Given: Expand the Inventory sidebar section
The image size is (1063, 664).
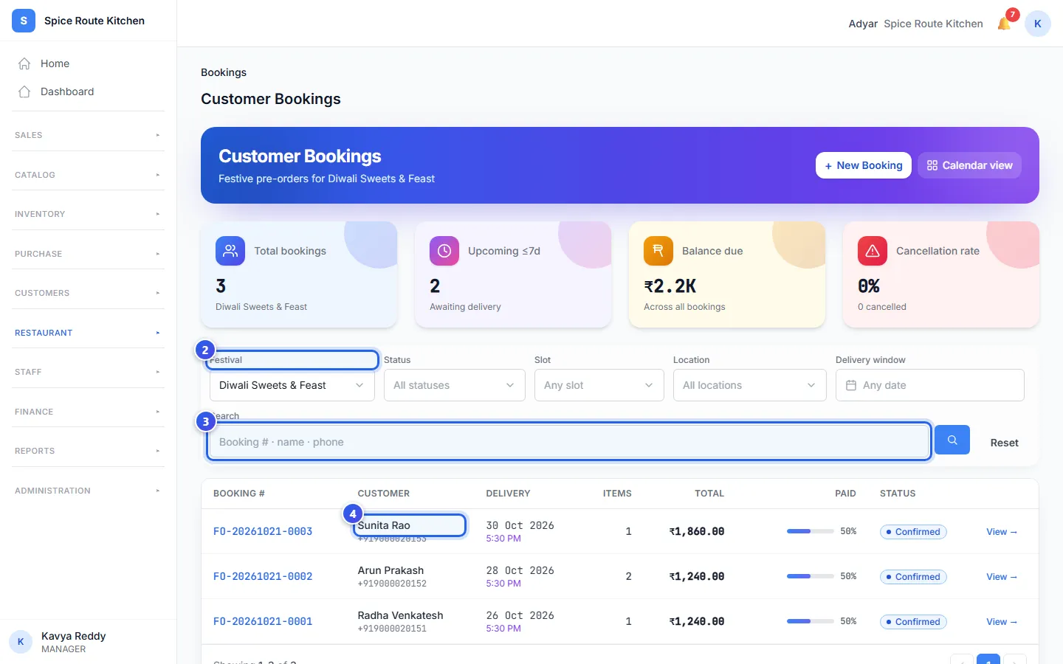Looking at the screenshot, I should (88, 214).
